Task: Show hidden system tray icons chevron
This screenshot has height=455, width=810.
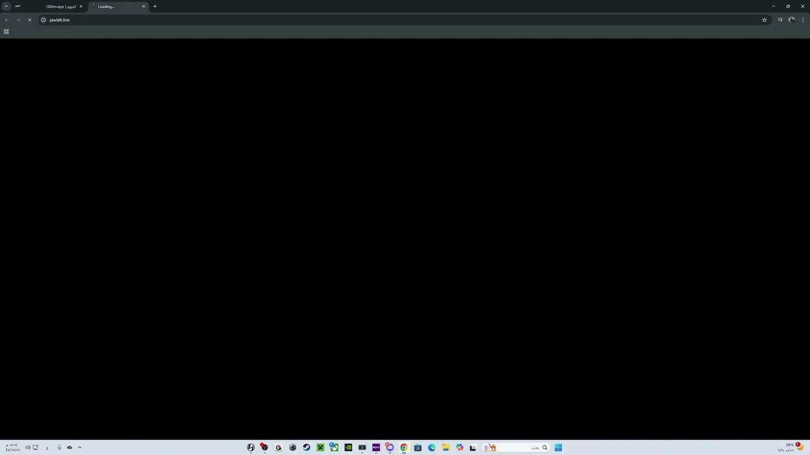Action: click(80, 447)
